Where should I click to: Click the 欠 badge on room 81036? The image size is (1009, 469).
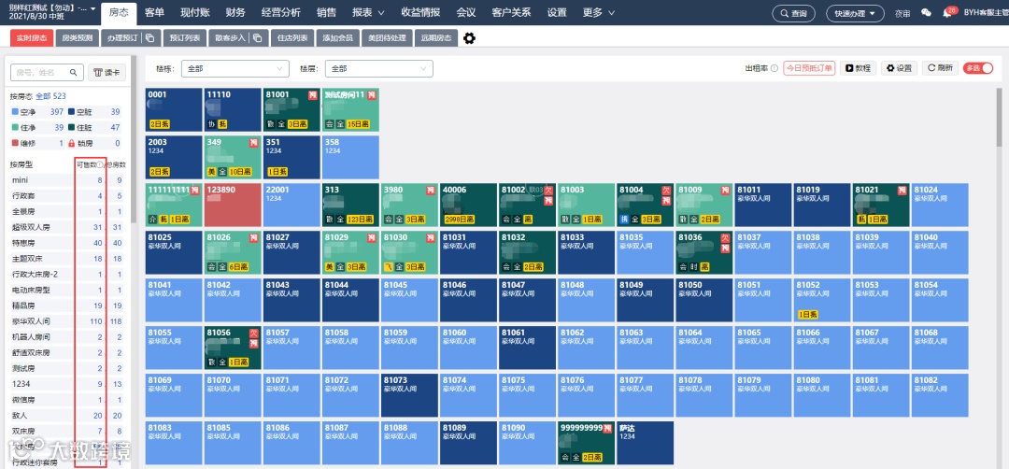pyautogui.click(x=727, y=238)
